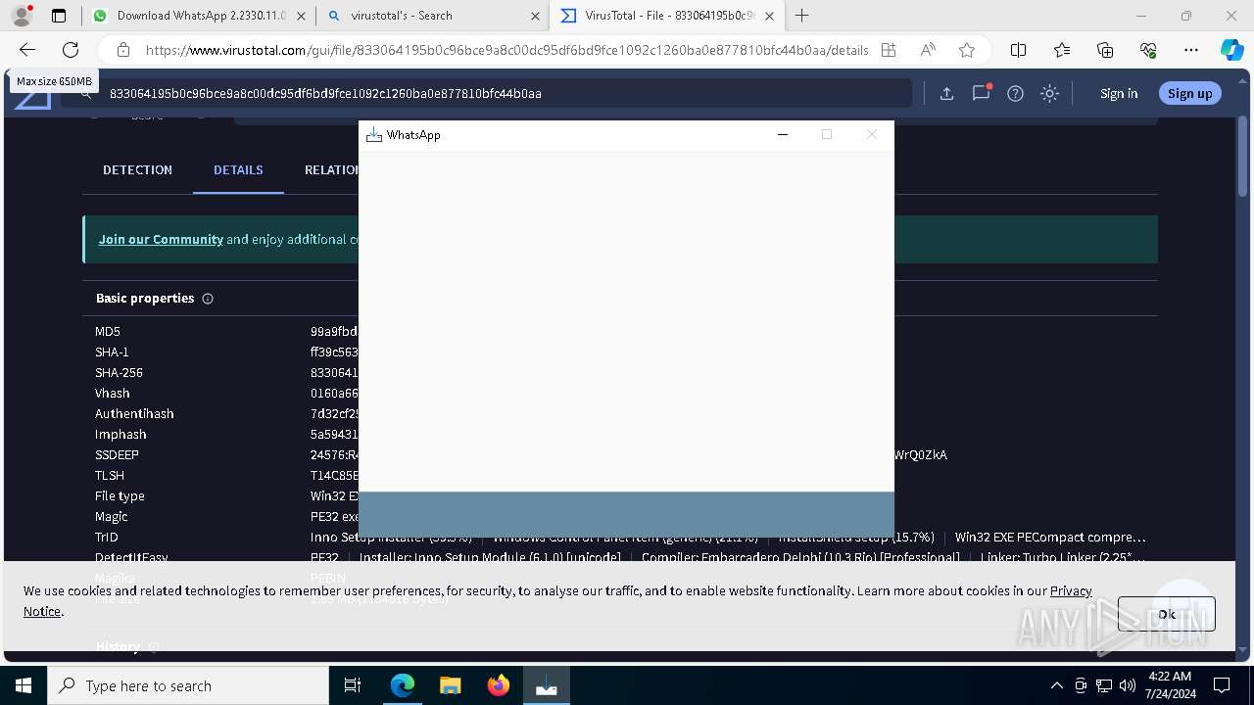The width and height of the screenshot is (1254, 705).
Task: Select the WhatsApp installer taskbar icon
Action: click(546, 685)
